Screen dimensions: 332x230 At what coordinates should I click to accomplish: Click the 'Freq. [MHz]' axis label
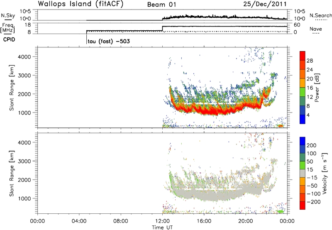click(8, 28)
